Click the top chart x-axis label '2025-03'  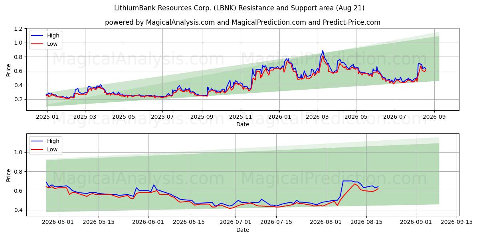[x=85, y=117]
